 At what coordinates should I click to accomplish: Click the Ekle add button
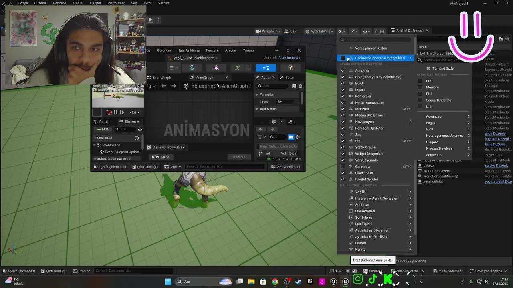(103, 129)
